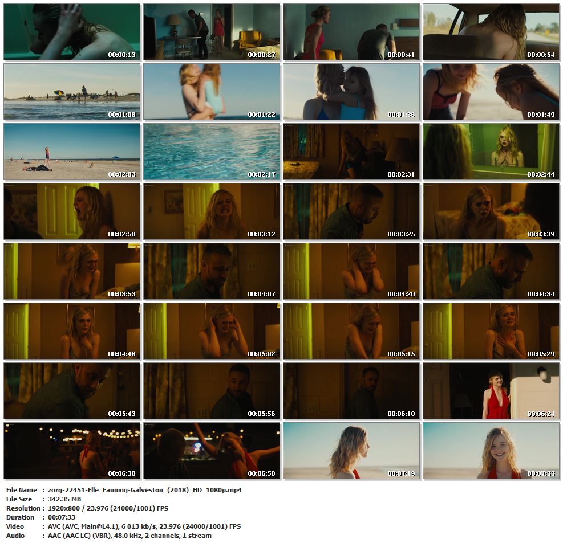Click the frame timestamped 00:01:22
This screenshot has width=563, height=543.
coord(212,92)
